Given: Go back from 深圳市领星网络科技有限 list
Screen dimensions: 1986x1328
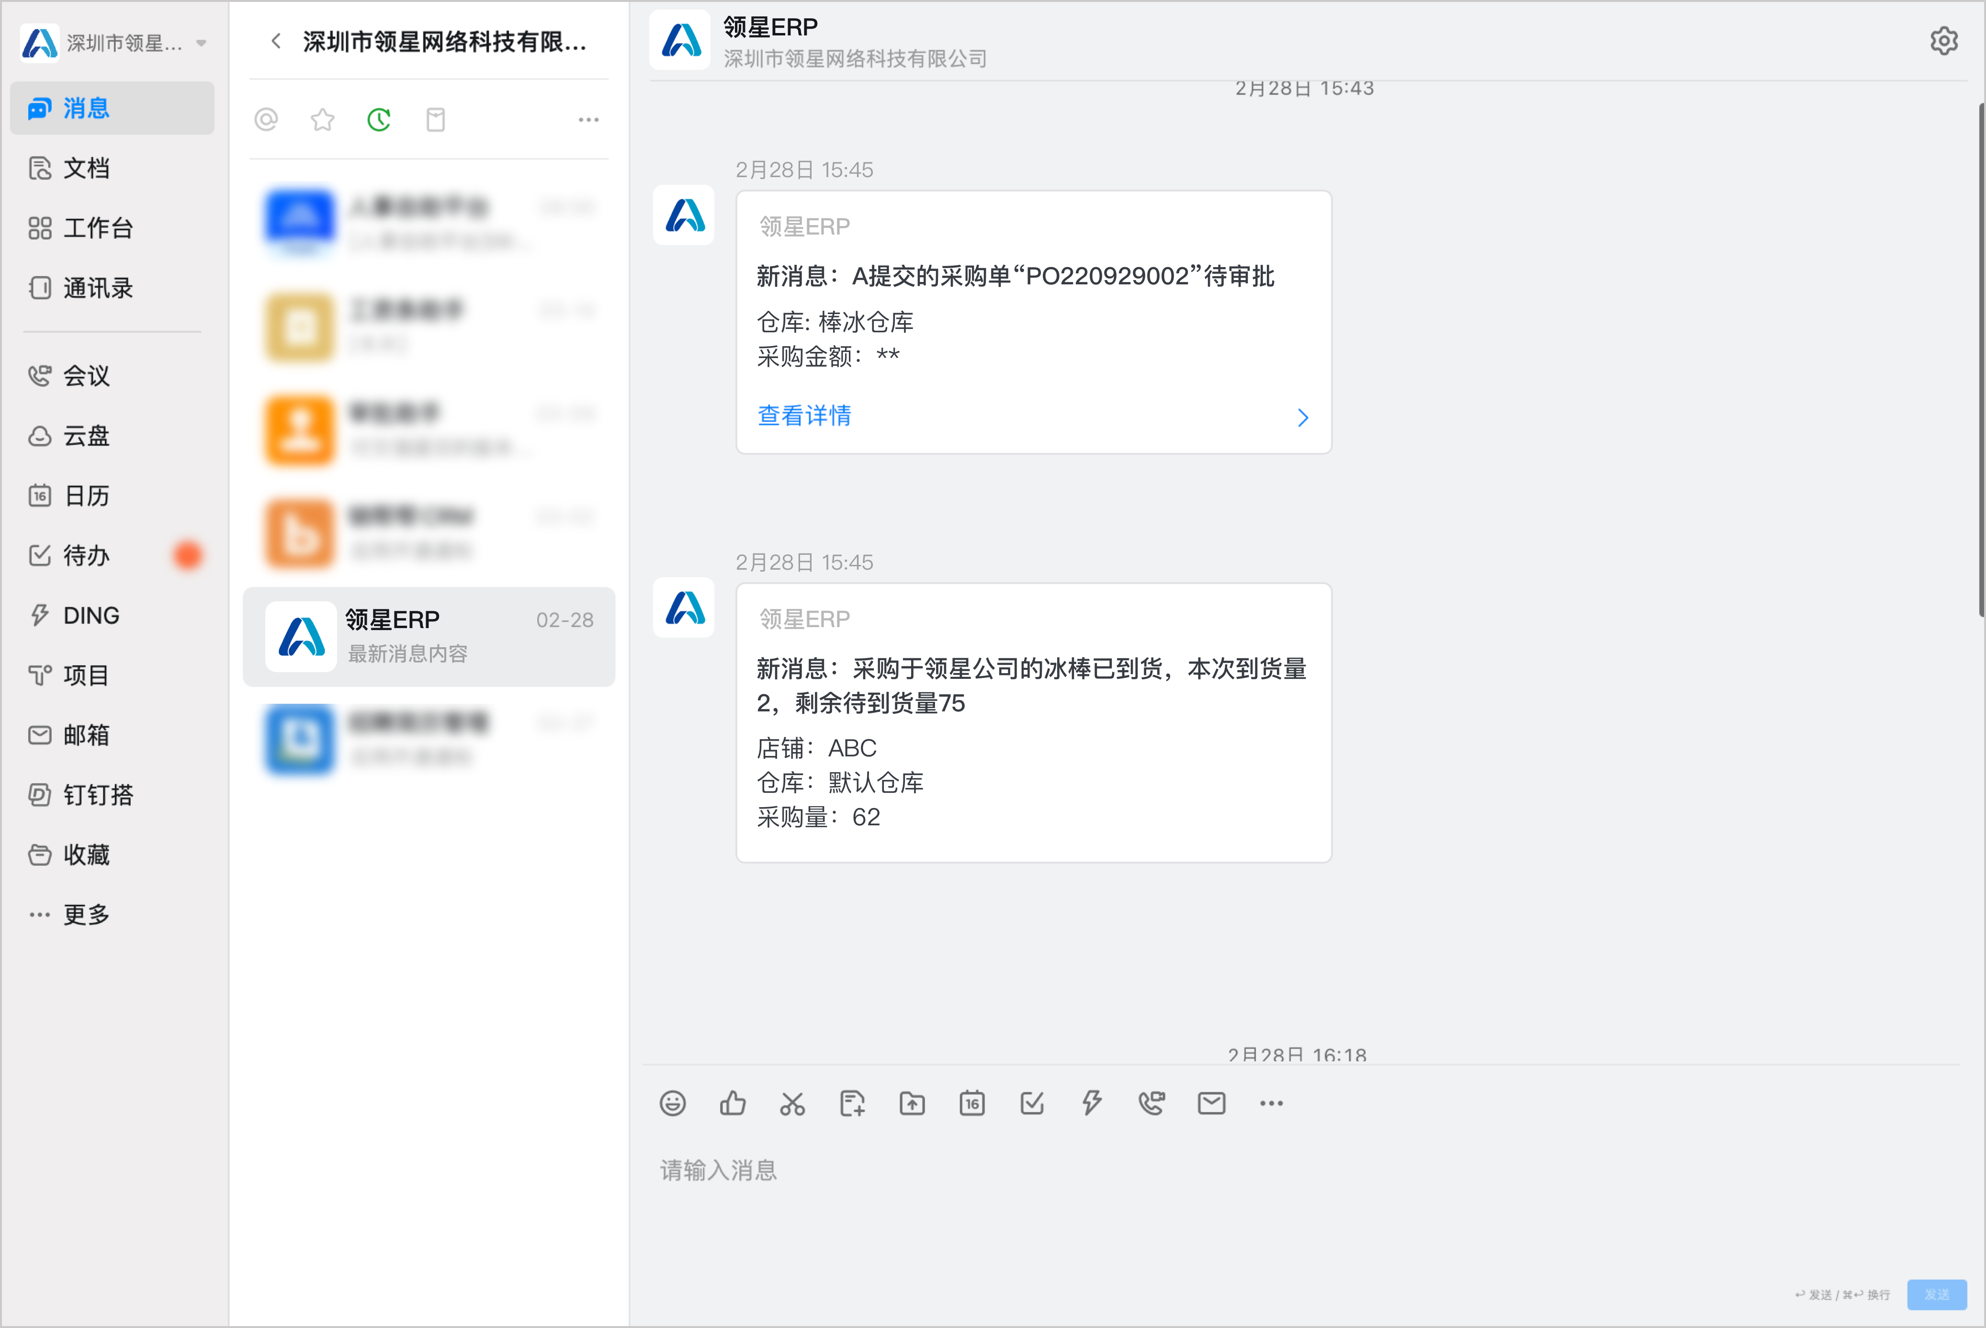Looking at the screenshot, I should 276,41.
